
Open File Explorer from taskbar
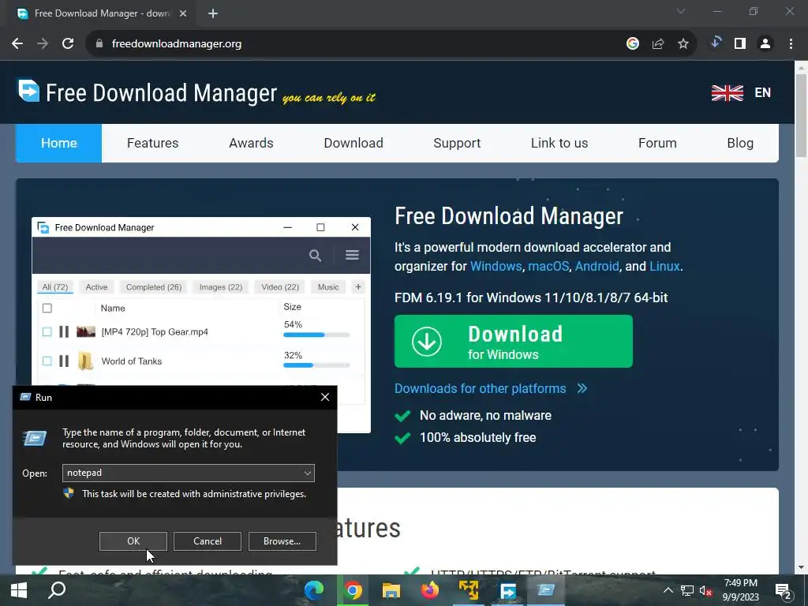click(x=391, y=590)
